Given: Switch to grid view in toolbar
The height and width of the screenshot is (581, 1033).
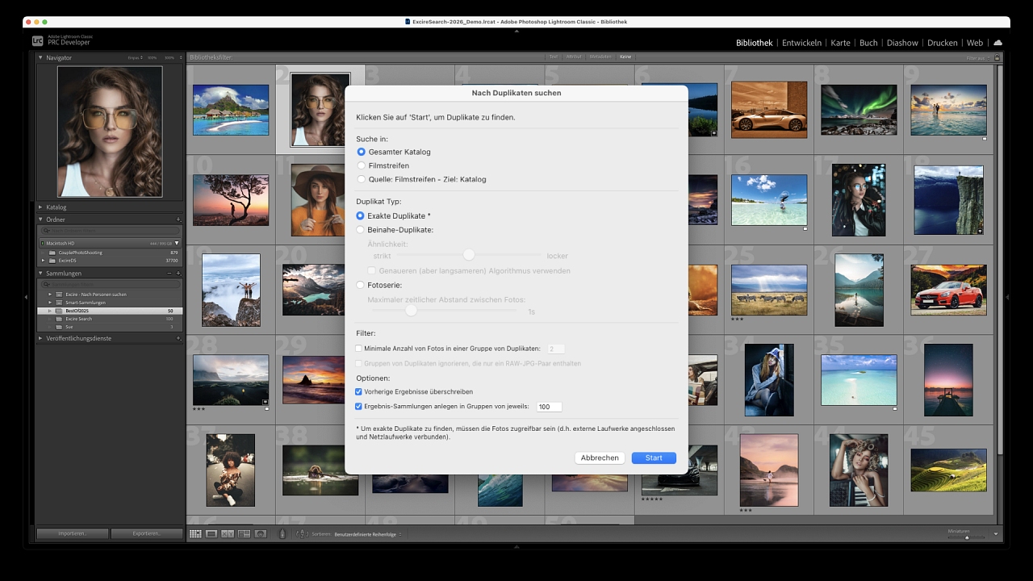Looking at the screenshot, I should (x=195, y=534).
